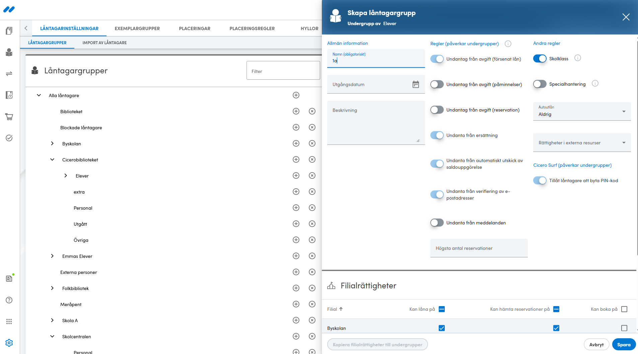
Task: Expand the Skola A tree node
Action: click(x=52, y=320)
